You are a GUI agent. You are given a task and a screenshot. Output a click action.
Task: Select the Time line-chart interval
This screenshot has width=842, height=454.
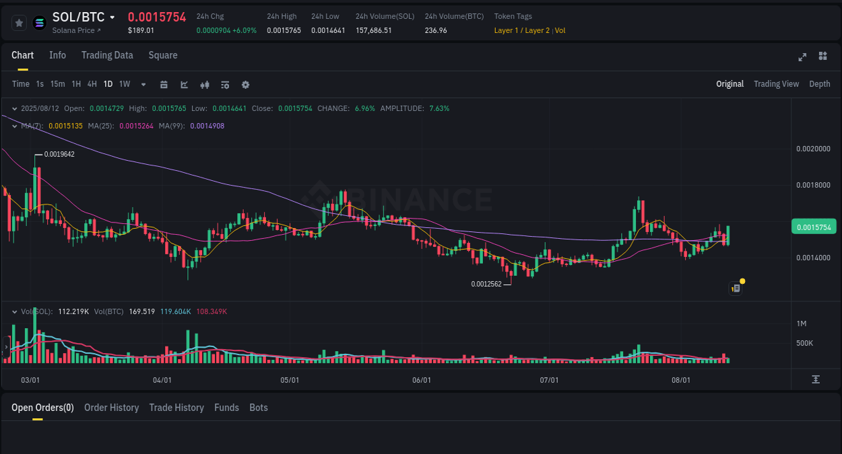pos(21,84)
